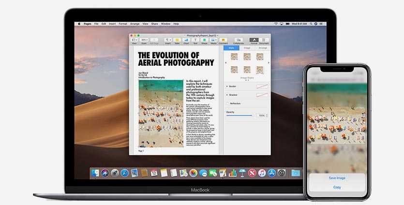Open the View dropdown in toolbar
The width and height of the screenshot is (404, 205).
click(x=134, y=40)
